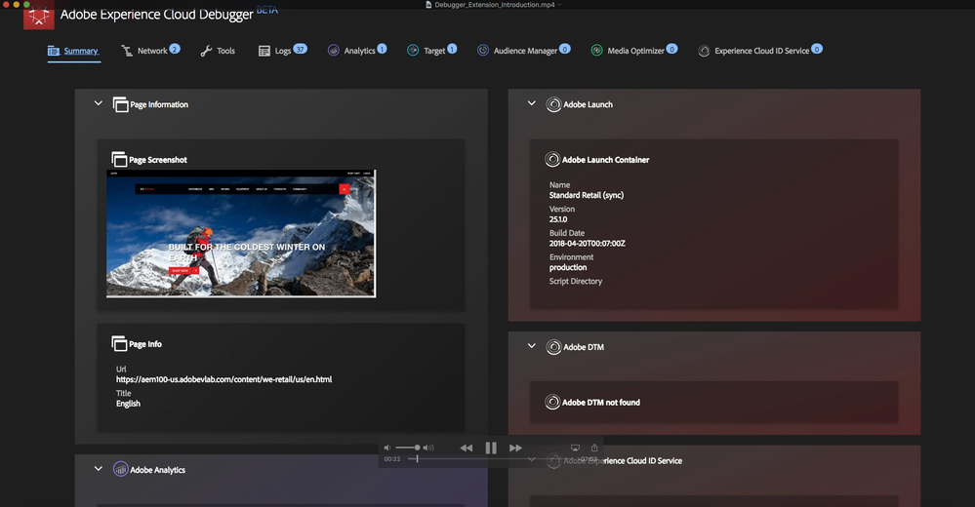975x507 pixels.
Task: Click the page screenshot thumbnail
Action: pyautogui.click(x=241, y=233)
